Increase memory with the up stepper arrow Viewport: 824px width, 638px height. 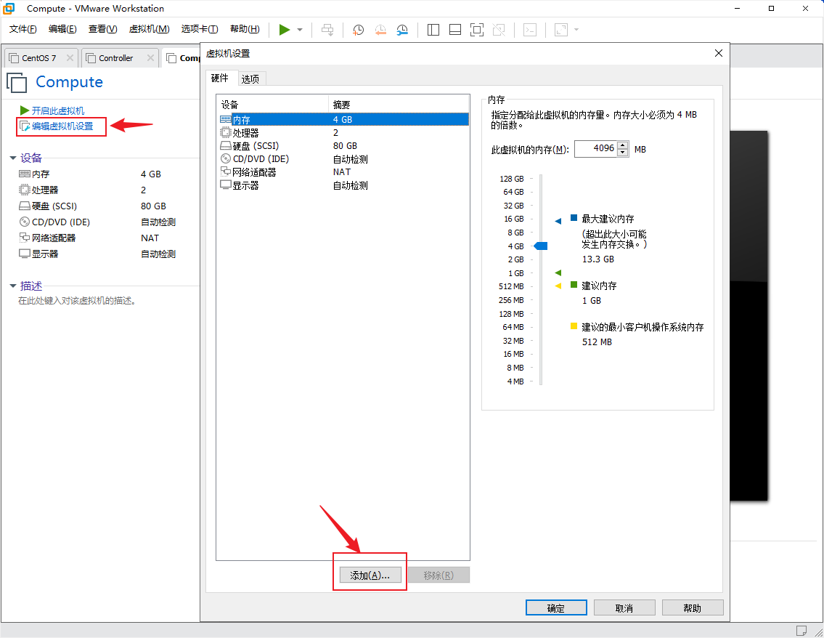623,145
